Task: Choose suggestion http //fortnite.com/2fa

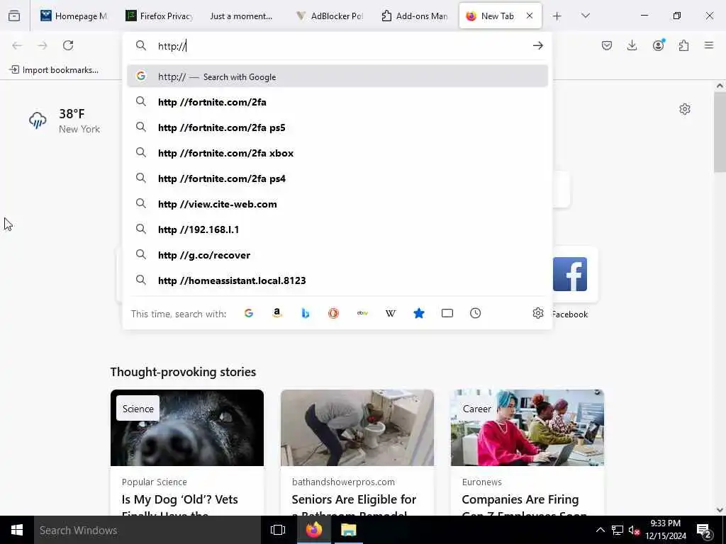Action: point(337,102)
